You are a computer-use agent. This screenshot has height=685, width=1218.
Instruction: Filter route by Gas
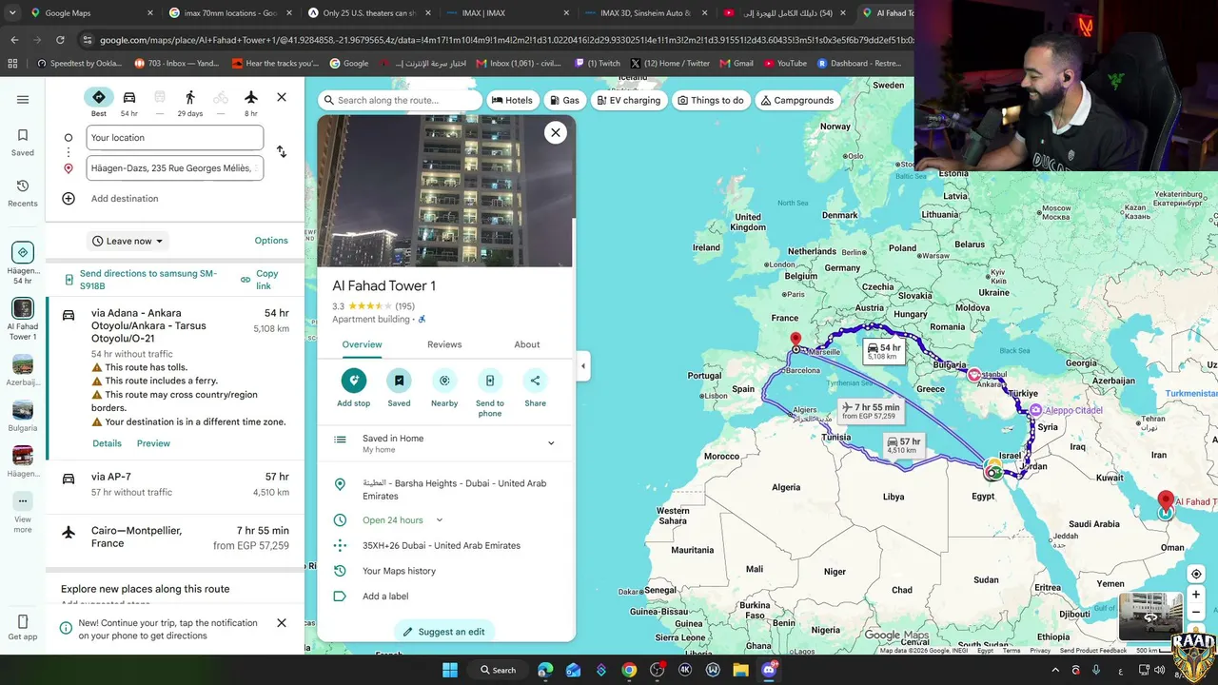click(x=564, y=100)
